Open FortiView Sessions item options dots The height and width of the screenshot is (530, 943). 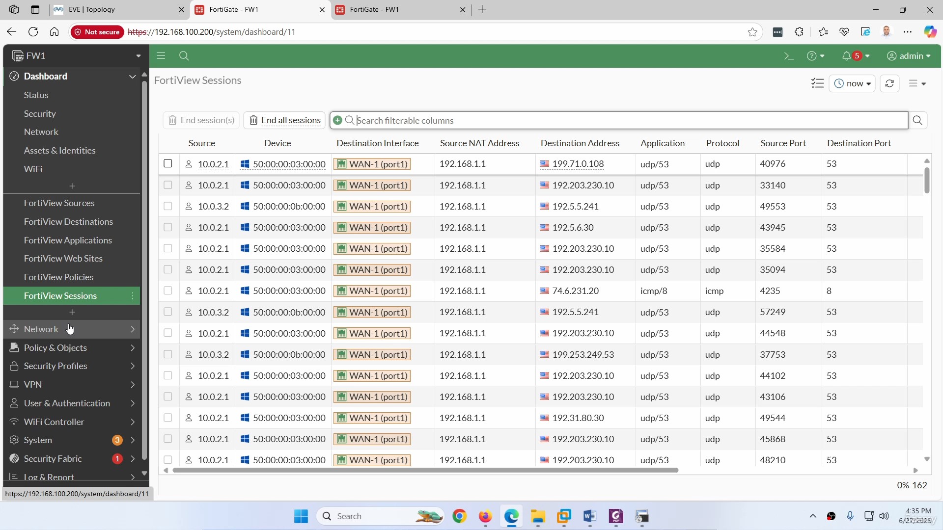[133, 296]
